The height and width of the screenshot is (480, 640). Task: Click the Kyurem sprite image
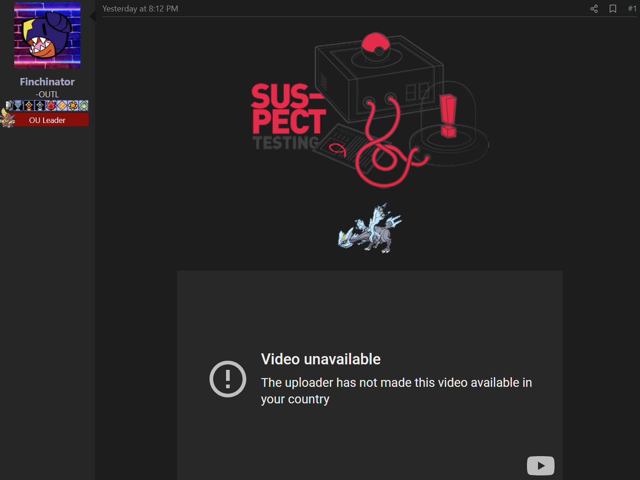coord(370,228)
